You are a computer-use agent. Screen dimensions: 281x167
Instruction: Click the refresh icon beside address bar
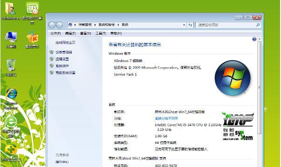[190, 25]
